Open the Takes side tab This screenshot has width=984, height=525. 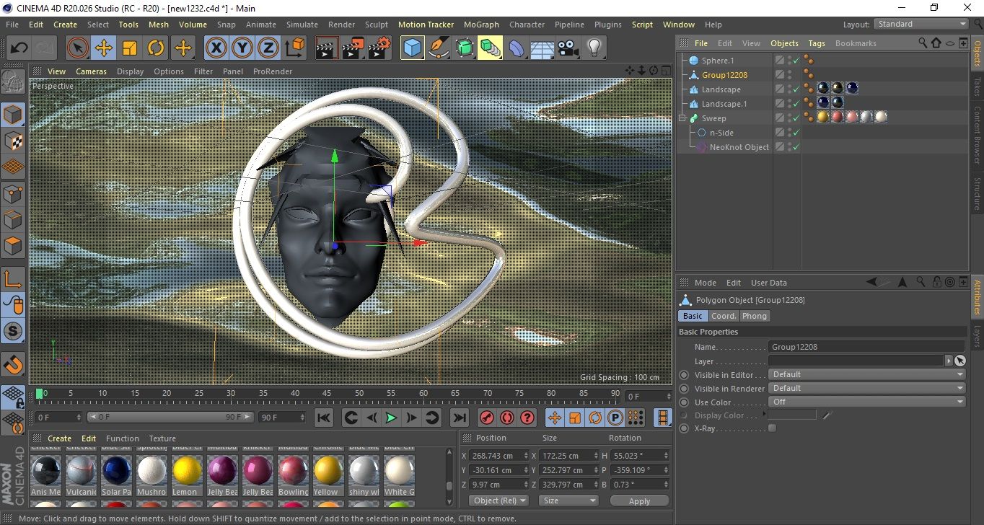point(977,87)
